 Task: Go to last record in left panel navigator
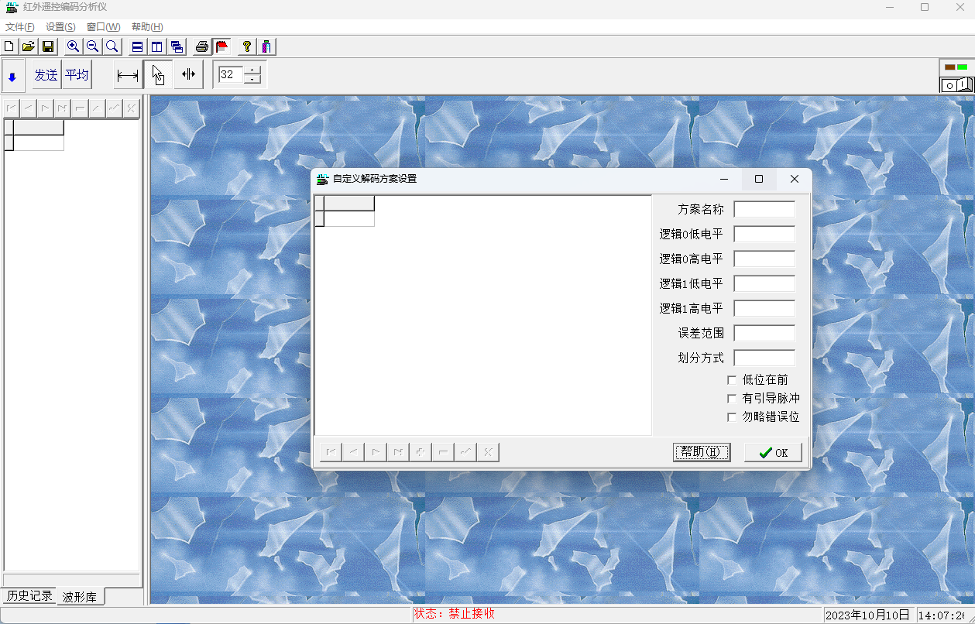pos(63,108)
